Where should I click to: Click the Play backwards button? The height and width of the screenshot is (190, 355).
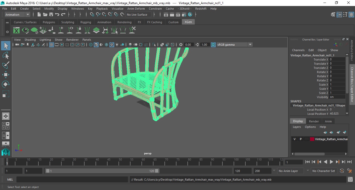(x=325, y=162)
